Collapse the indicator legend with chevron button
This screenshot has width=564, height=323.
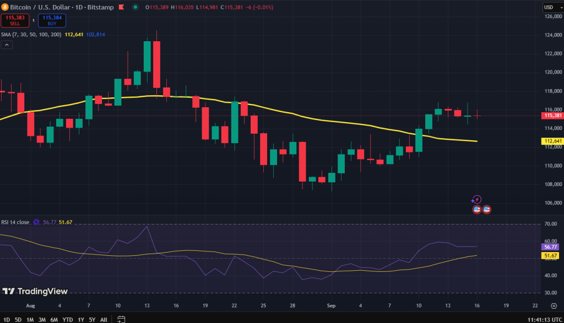(7, 45)
